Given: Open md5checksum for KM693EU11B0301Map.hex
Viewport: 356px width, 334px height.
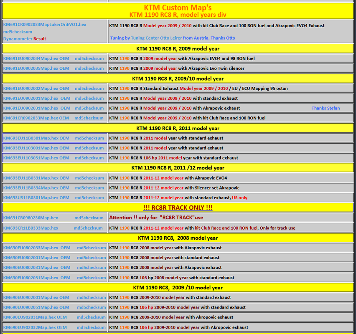Looking at the screenshot, I should click(x=89, y=138).
